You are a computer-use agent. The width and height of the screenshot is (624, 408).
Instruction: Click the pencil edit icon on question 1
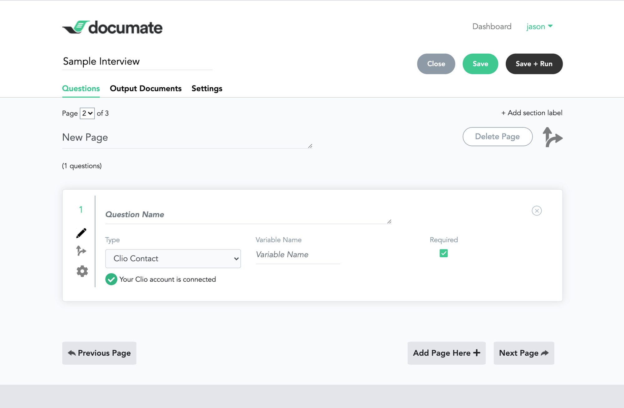click(81, 233)
